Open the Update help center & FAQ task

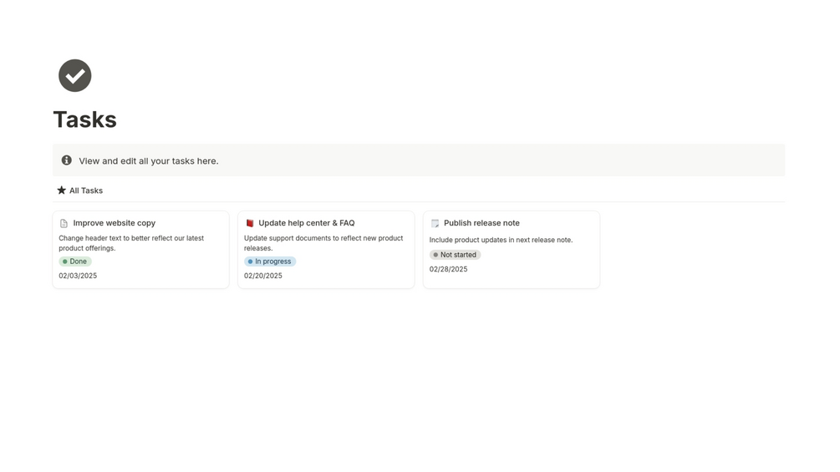[x=306, y=223]
